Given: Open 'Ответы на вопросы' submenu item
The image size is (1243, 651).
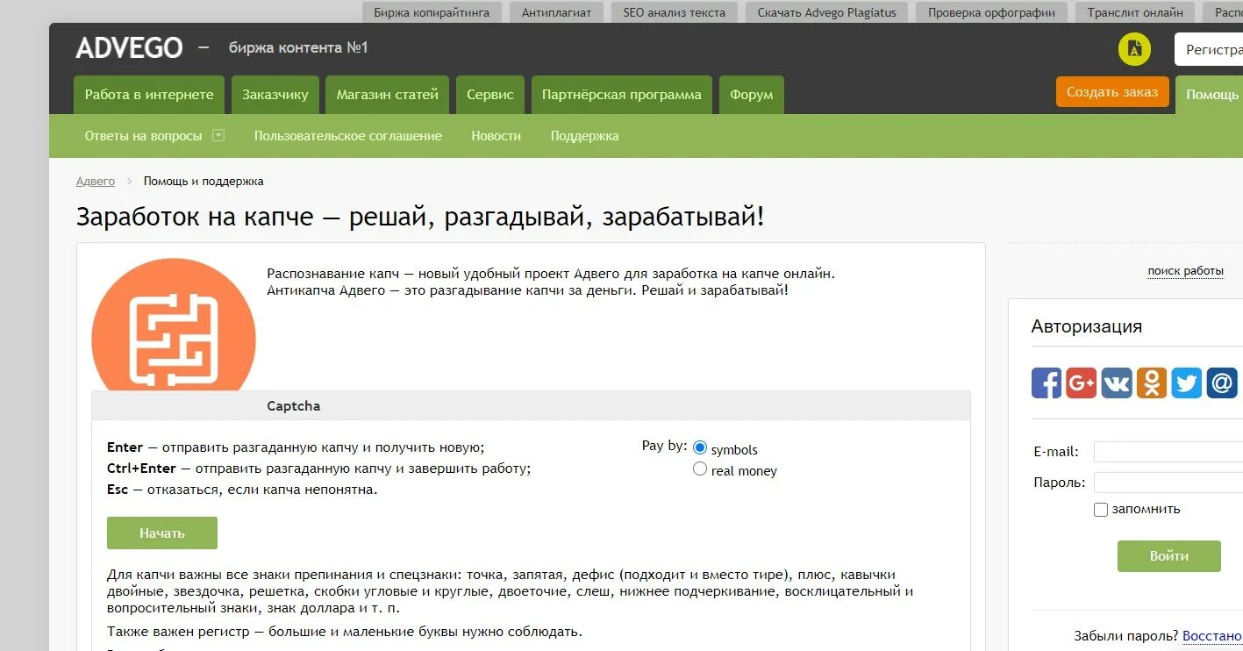Looking at the screenshot, I should click(143, 136).
